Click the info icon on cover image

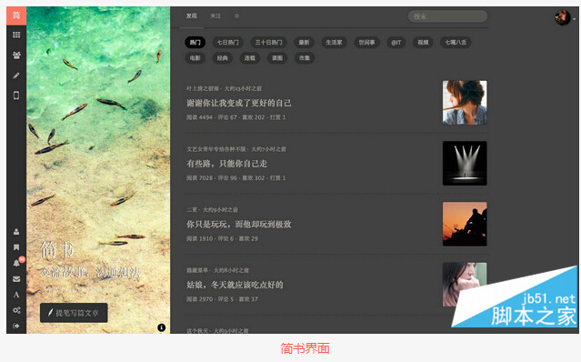point(162,327)
